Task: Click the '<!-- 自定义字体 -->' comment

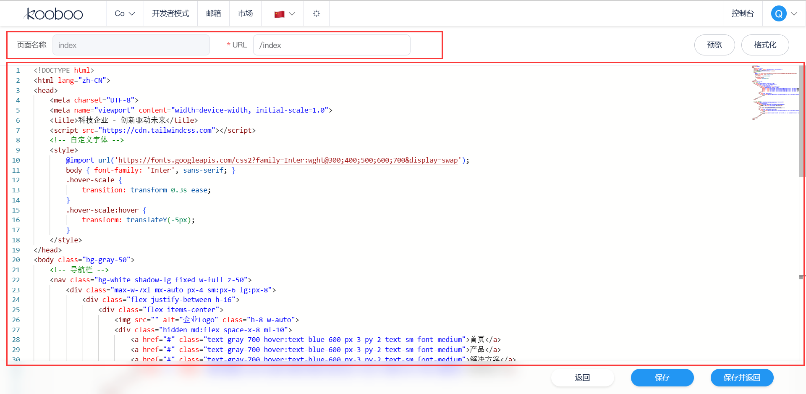Action: tap(87, 140)
